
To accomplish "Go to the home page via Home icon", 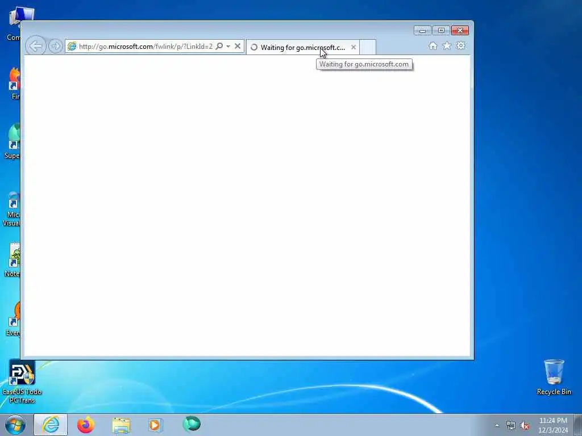I will coord(433,45).
